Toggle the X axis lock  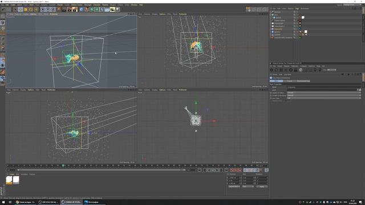pos(43,10)
